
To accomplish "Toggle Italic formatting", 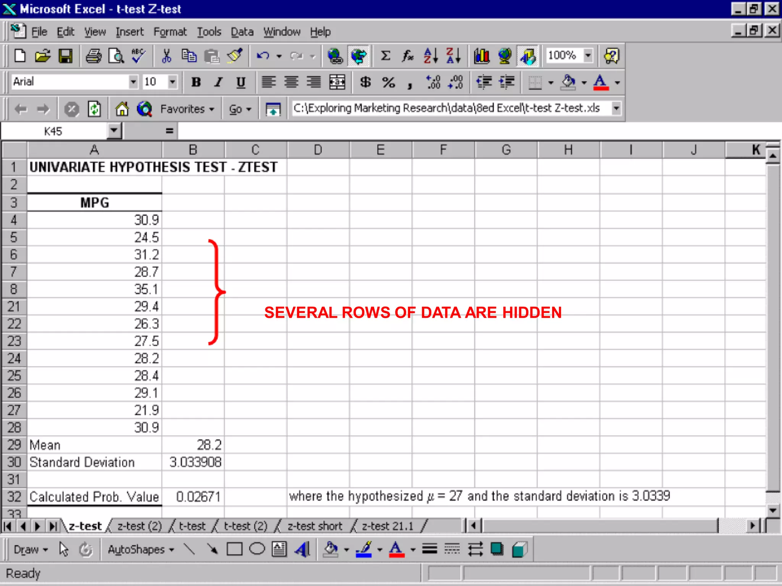I will coord(218,82).
